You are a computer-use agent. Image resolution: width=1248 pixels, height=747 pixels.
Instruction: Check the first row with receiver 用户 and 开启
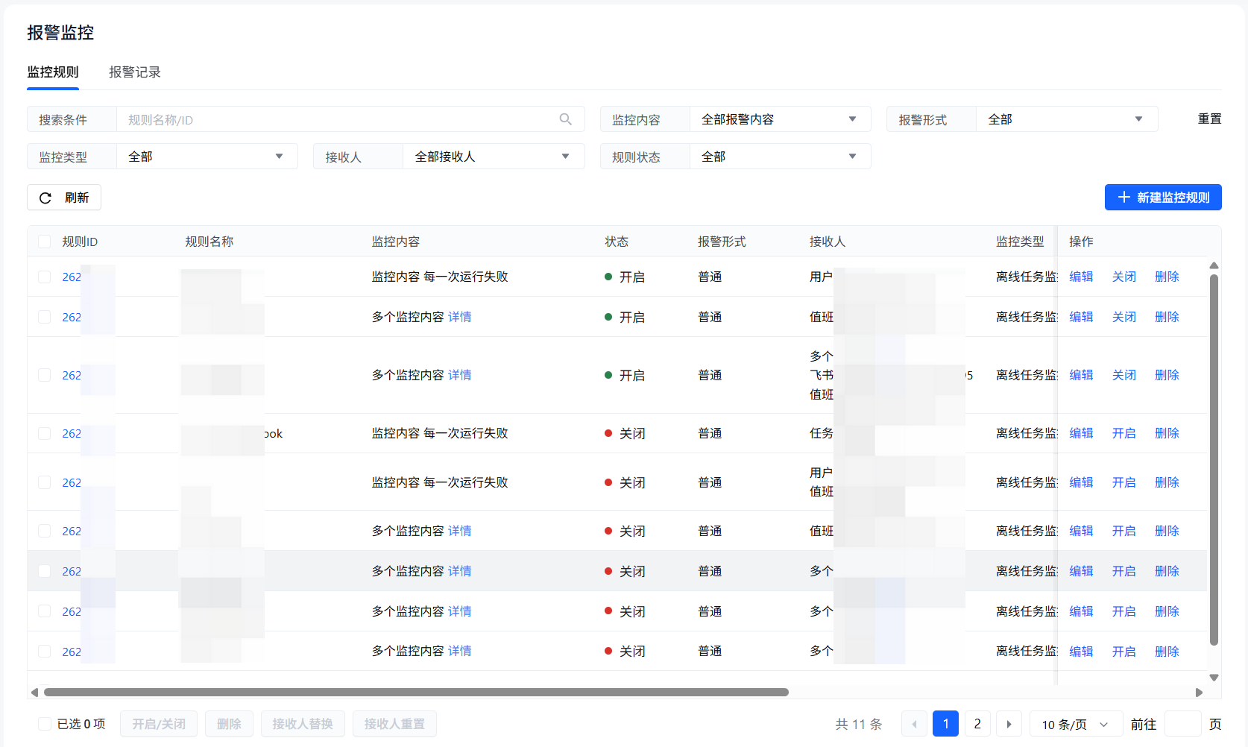point(44,277)
